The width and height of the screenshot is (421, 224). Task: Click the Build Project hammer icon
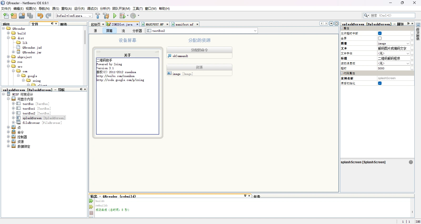pyautogui.click(x=98, y=16)
